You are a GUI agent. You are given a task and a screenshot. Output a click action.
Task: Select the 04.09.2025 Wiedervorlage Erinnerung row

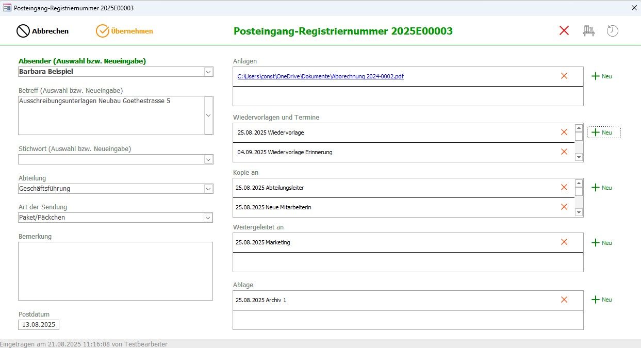pos(404,152)
